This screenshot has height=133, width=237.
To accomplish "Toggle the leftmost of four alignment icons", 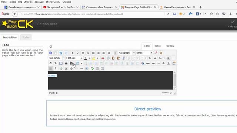I will (x=93, y=53).
